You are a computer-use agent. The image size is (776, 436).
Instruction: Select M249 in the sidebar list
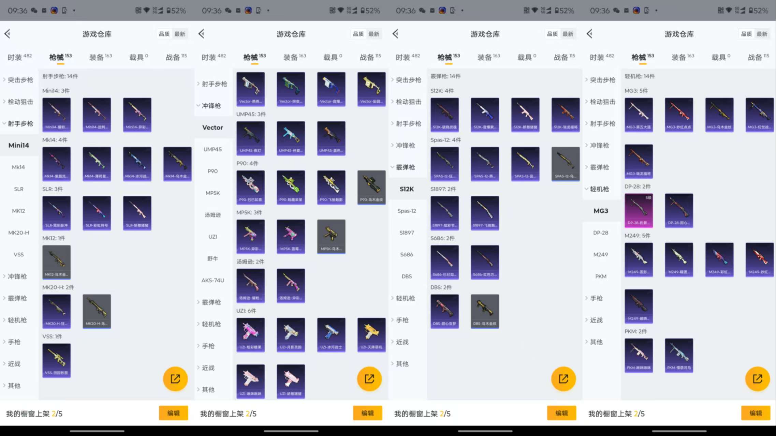(x=600, y=254)
